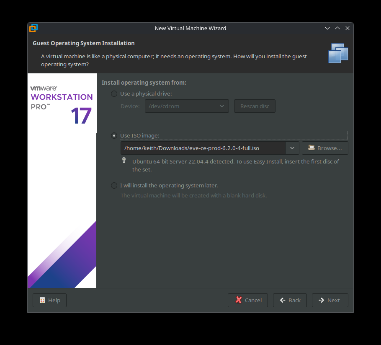The height and width of the screenshot is (345, 381).
Task: Select the Use ISO image radio button
Action: tap(114, 135)
